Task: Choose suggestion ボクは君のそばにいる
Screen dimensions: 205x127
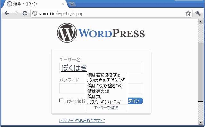Action: (106, 80)
